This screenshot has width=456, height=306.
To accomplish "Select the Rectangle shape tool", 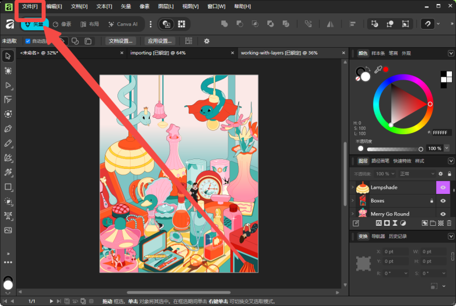I will tap(8, 187).
